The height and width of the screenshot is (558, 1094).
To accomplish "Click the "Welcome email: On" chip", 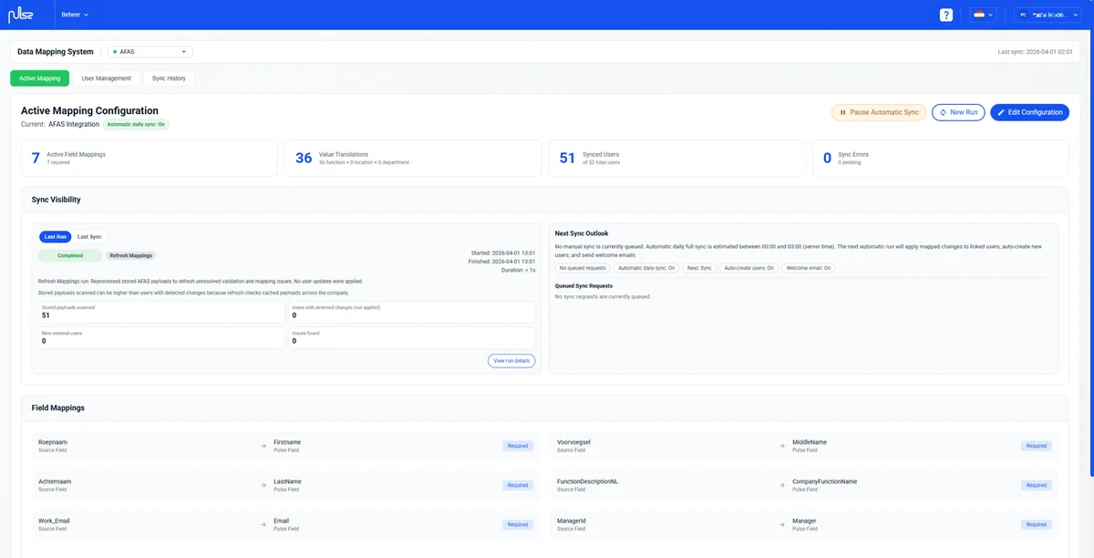I will [809, 268].
